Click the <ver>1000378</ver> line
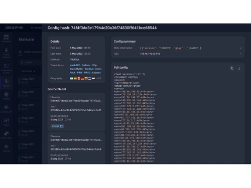Image resolution: width=251 pixels, height=188 pixels. pos(127,83)
